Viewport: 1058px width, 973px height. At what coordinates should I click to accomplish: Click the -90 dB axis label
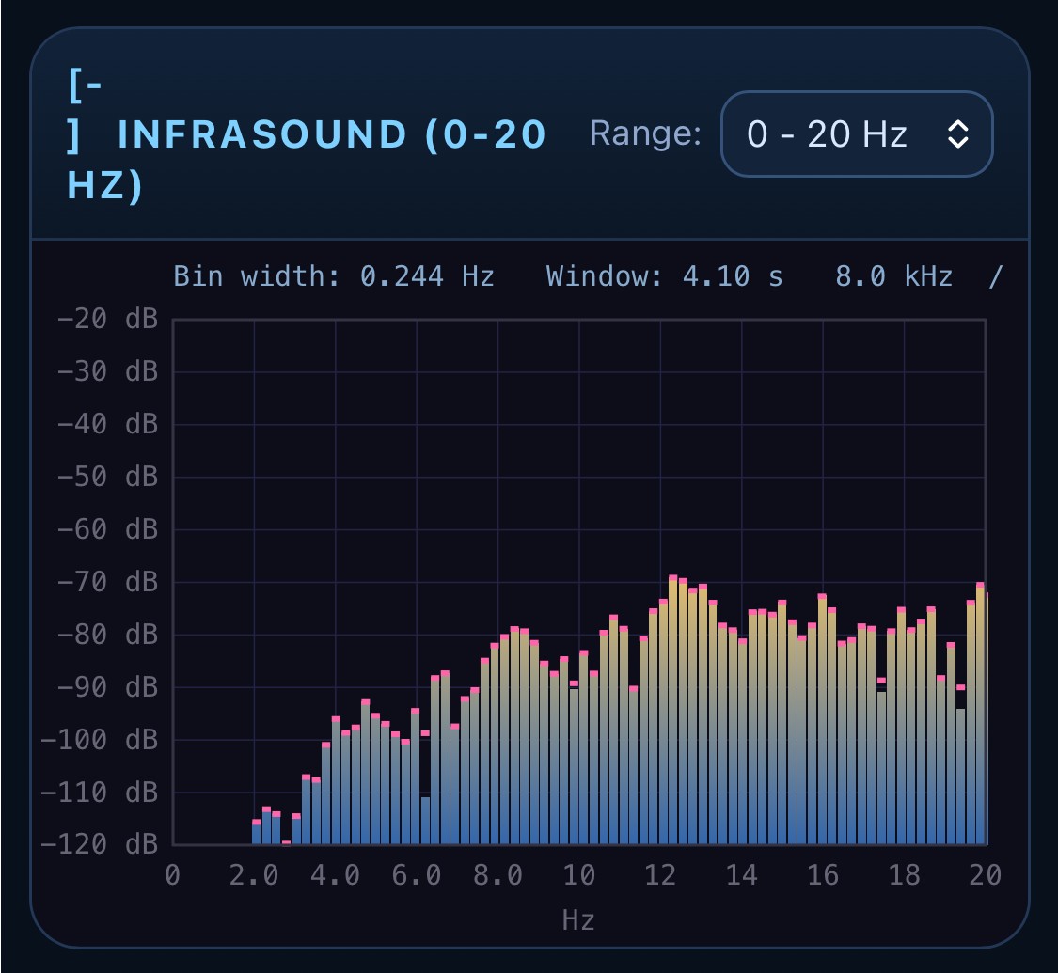[107, 687]
